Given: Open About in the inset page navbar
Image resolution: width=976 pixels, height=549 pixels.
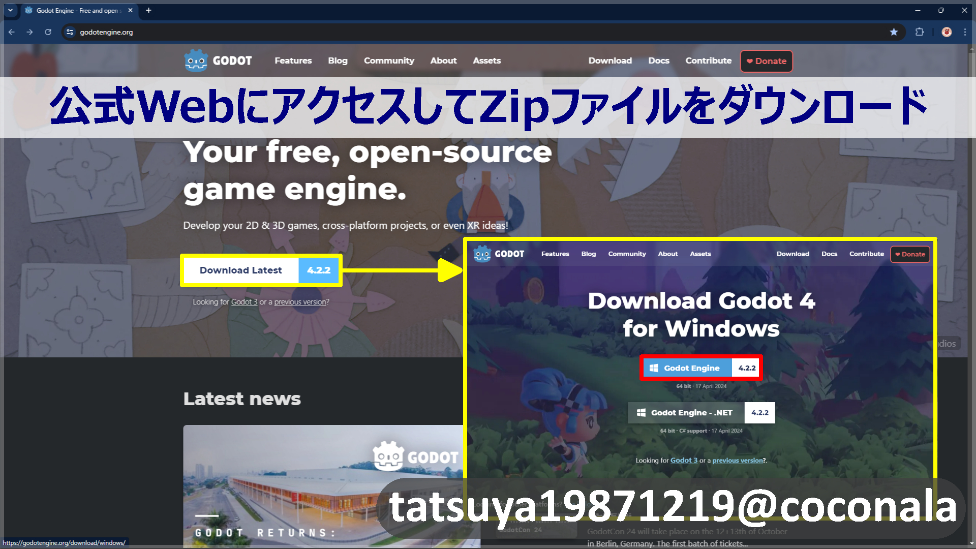Looking at the screenshot, I should coord(668,254).
